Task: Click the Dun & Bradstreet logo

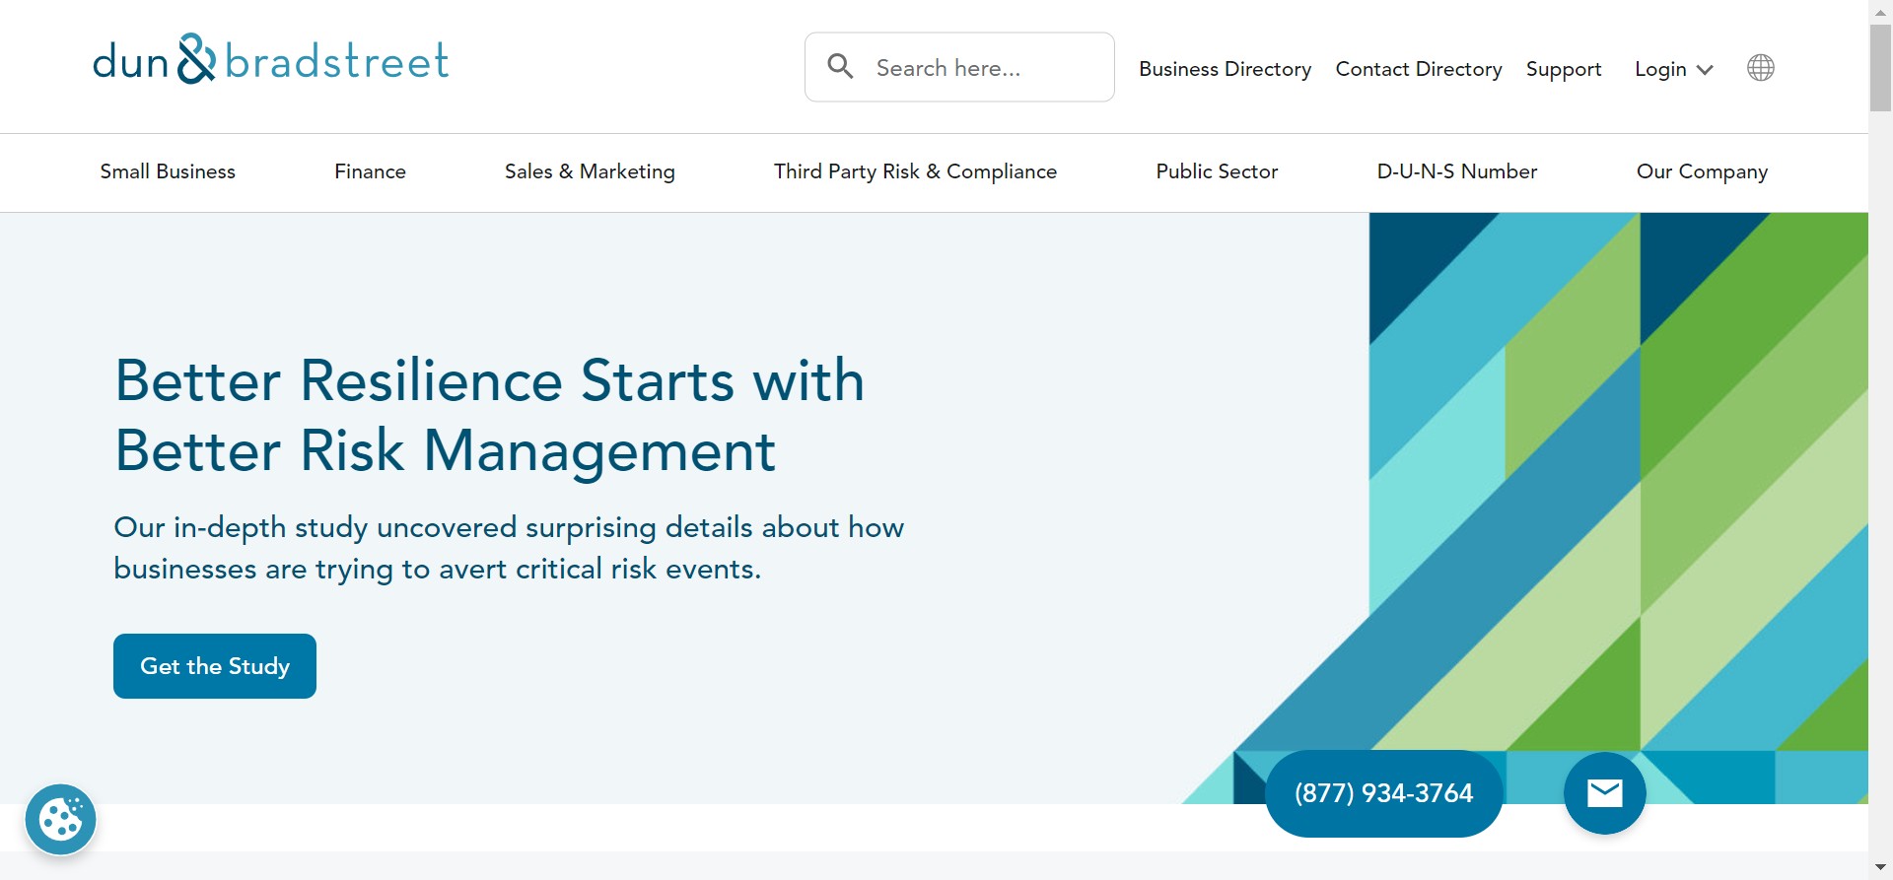Action: click(x=270, y=61)
